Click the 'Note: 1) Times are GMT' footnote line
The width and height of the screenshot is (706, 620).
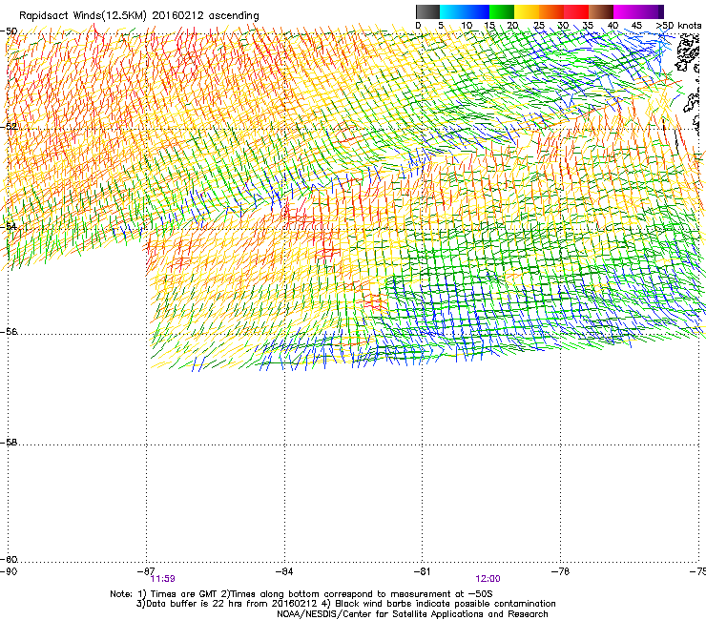click(301, 594)
